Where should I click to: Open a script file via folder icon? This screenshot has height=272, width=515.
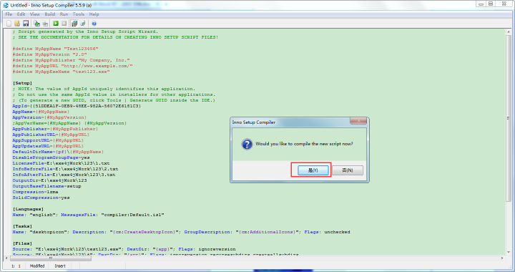(17, 24)
